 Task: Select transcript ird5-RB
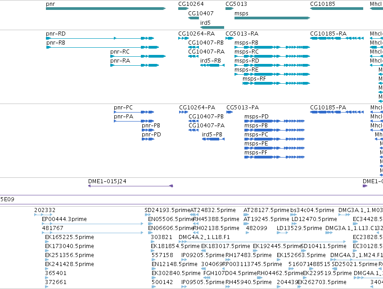[x=212, y=65]
